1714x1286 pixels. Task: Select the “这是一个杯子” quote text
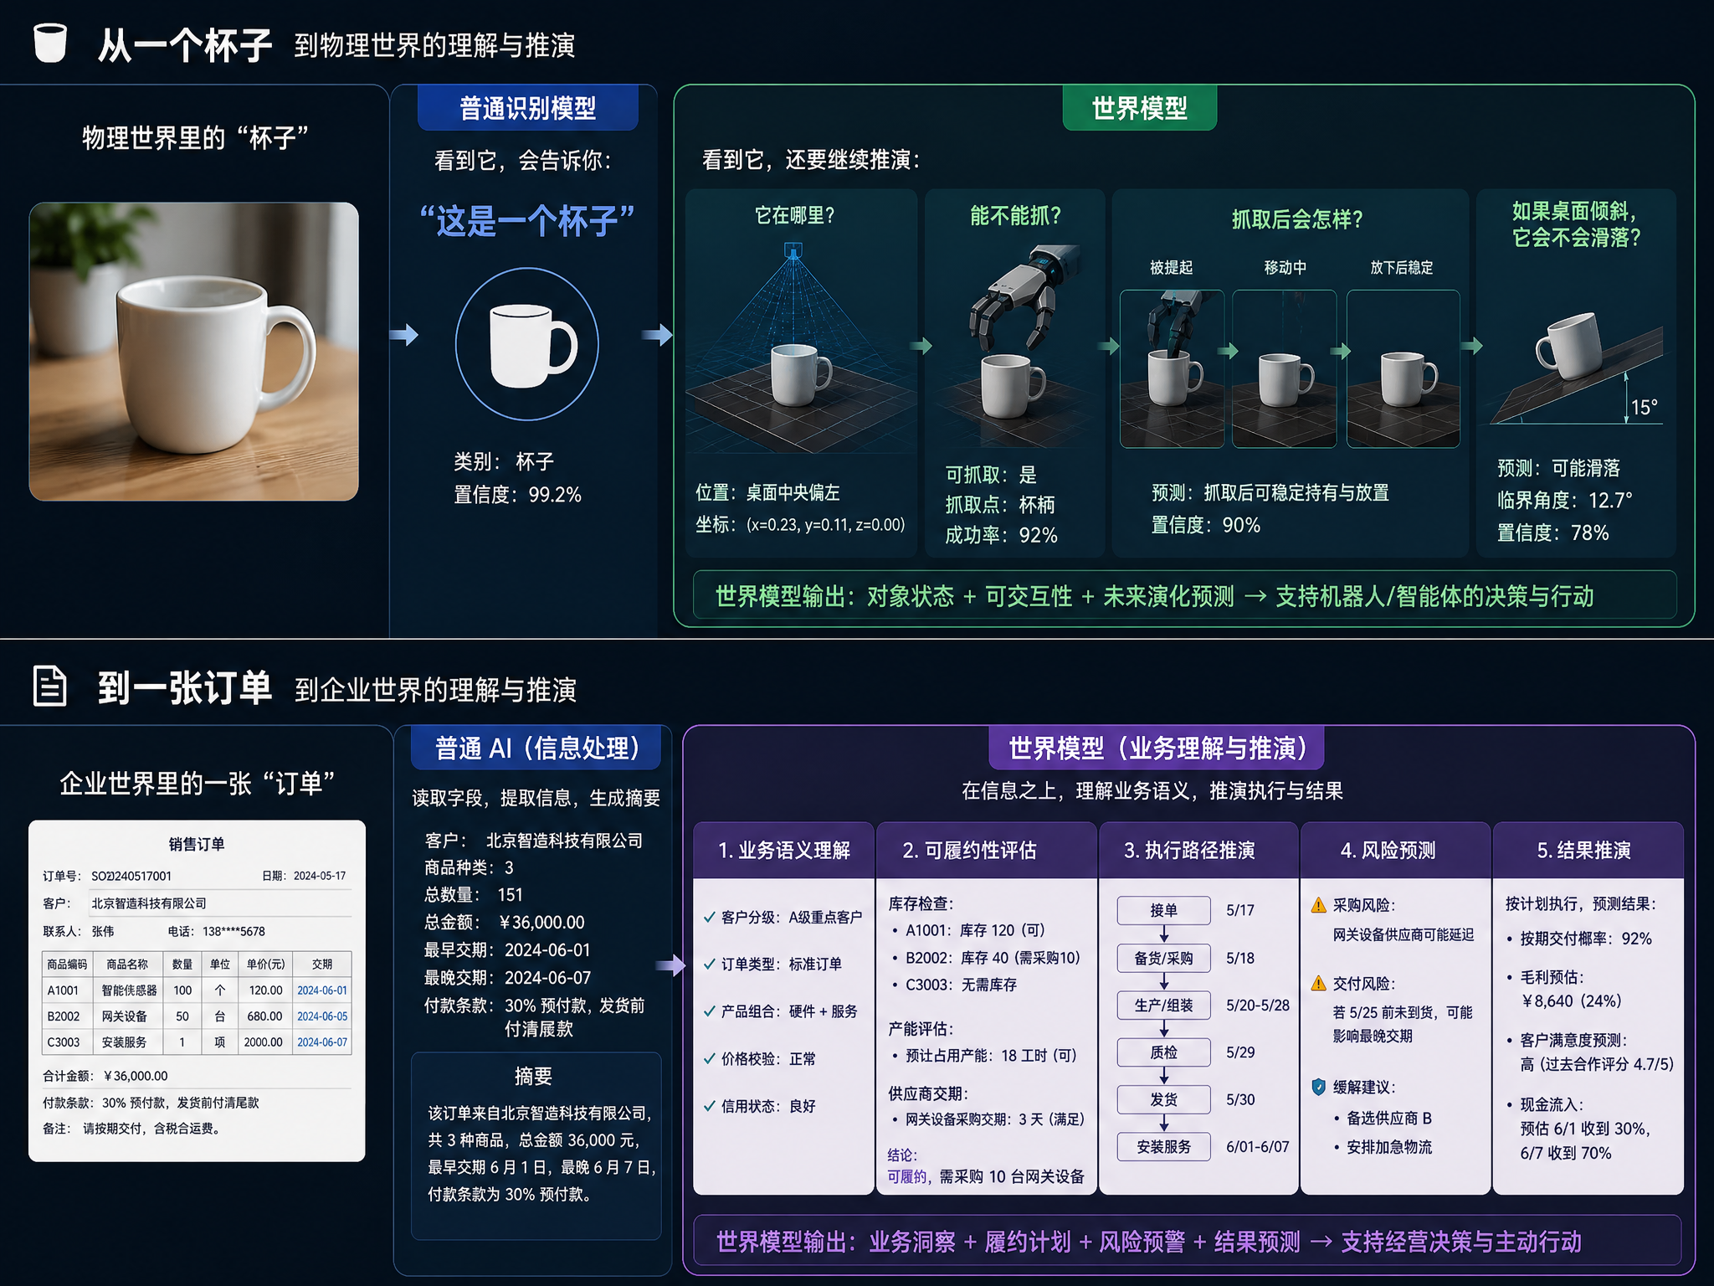(527, 222)
